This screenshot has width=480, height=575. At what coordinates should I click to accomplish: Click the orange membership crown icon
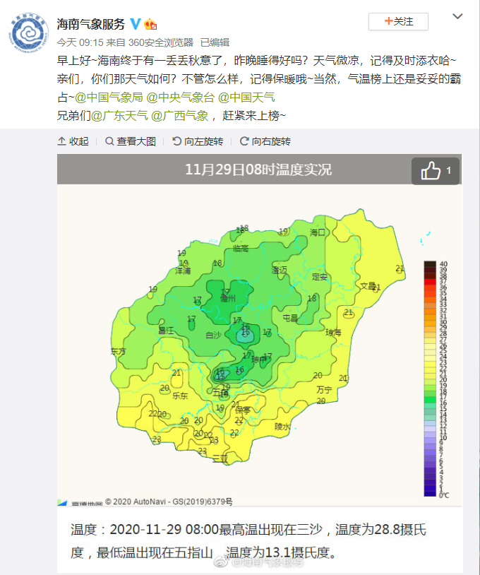150,24
